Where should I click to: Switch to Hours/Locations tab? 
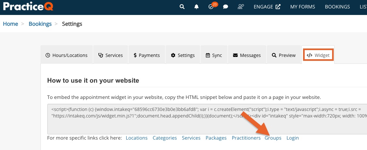click(67, 55)
